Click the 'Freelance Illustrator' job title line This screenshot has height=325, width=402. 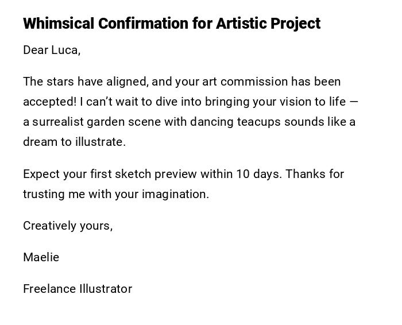[78, 289]
